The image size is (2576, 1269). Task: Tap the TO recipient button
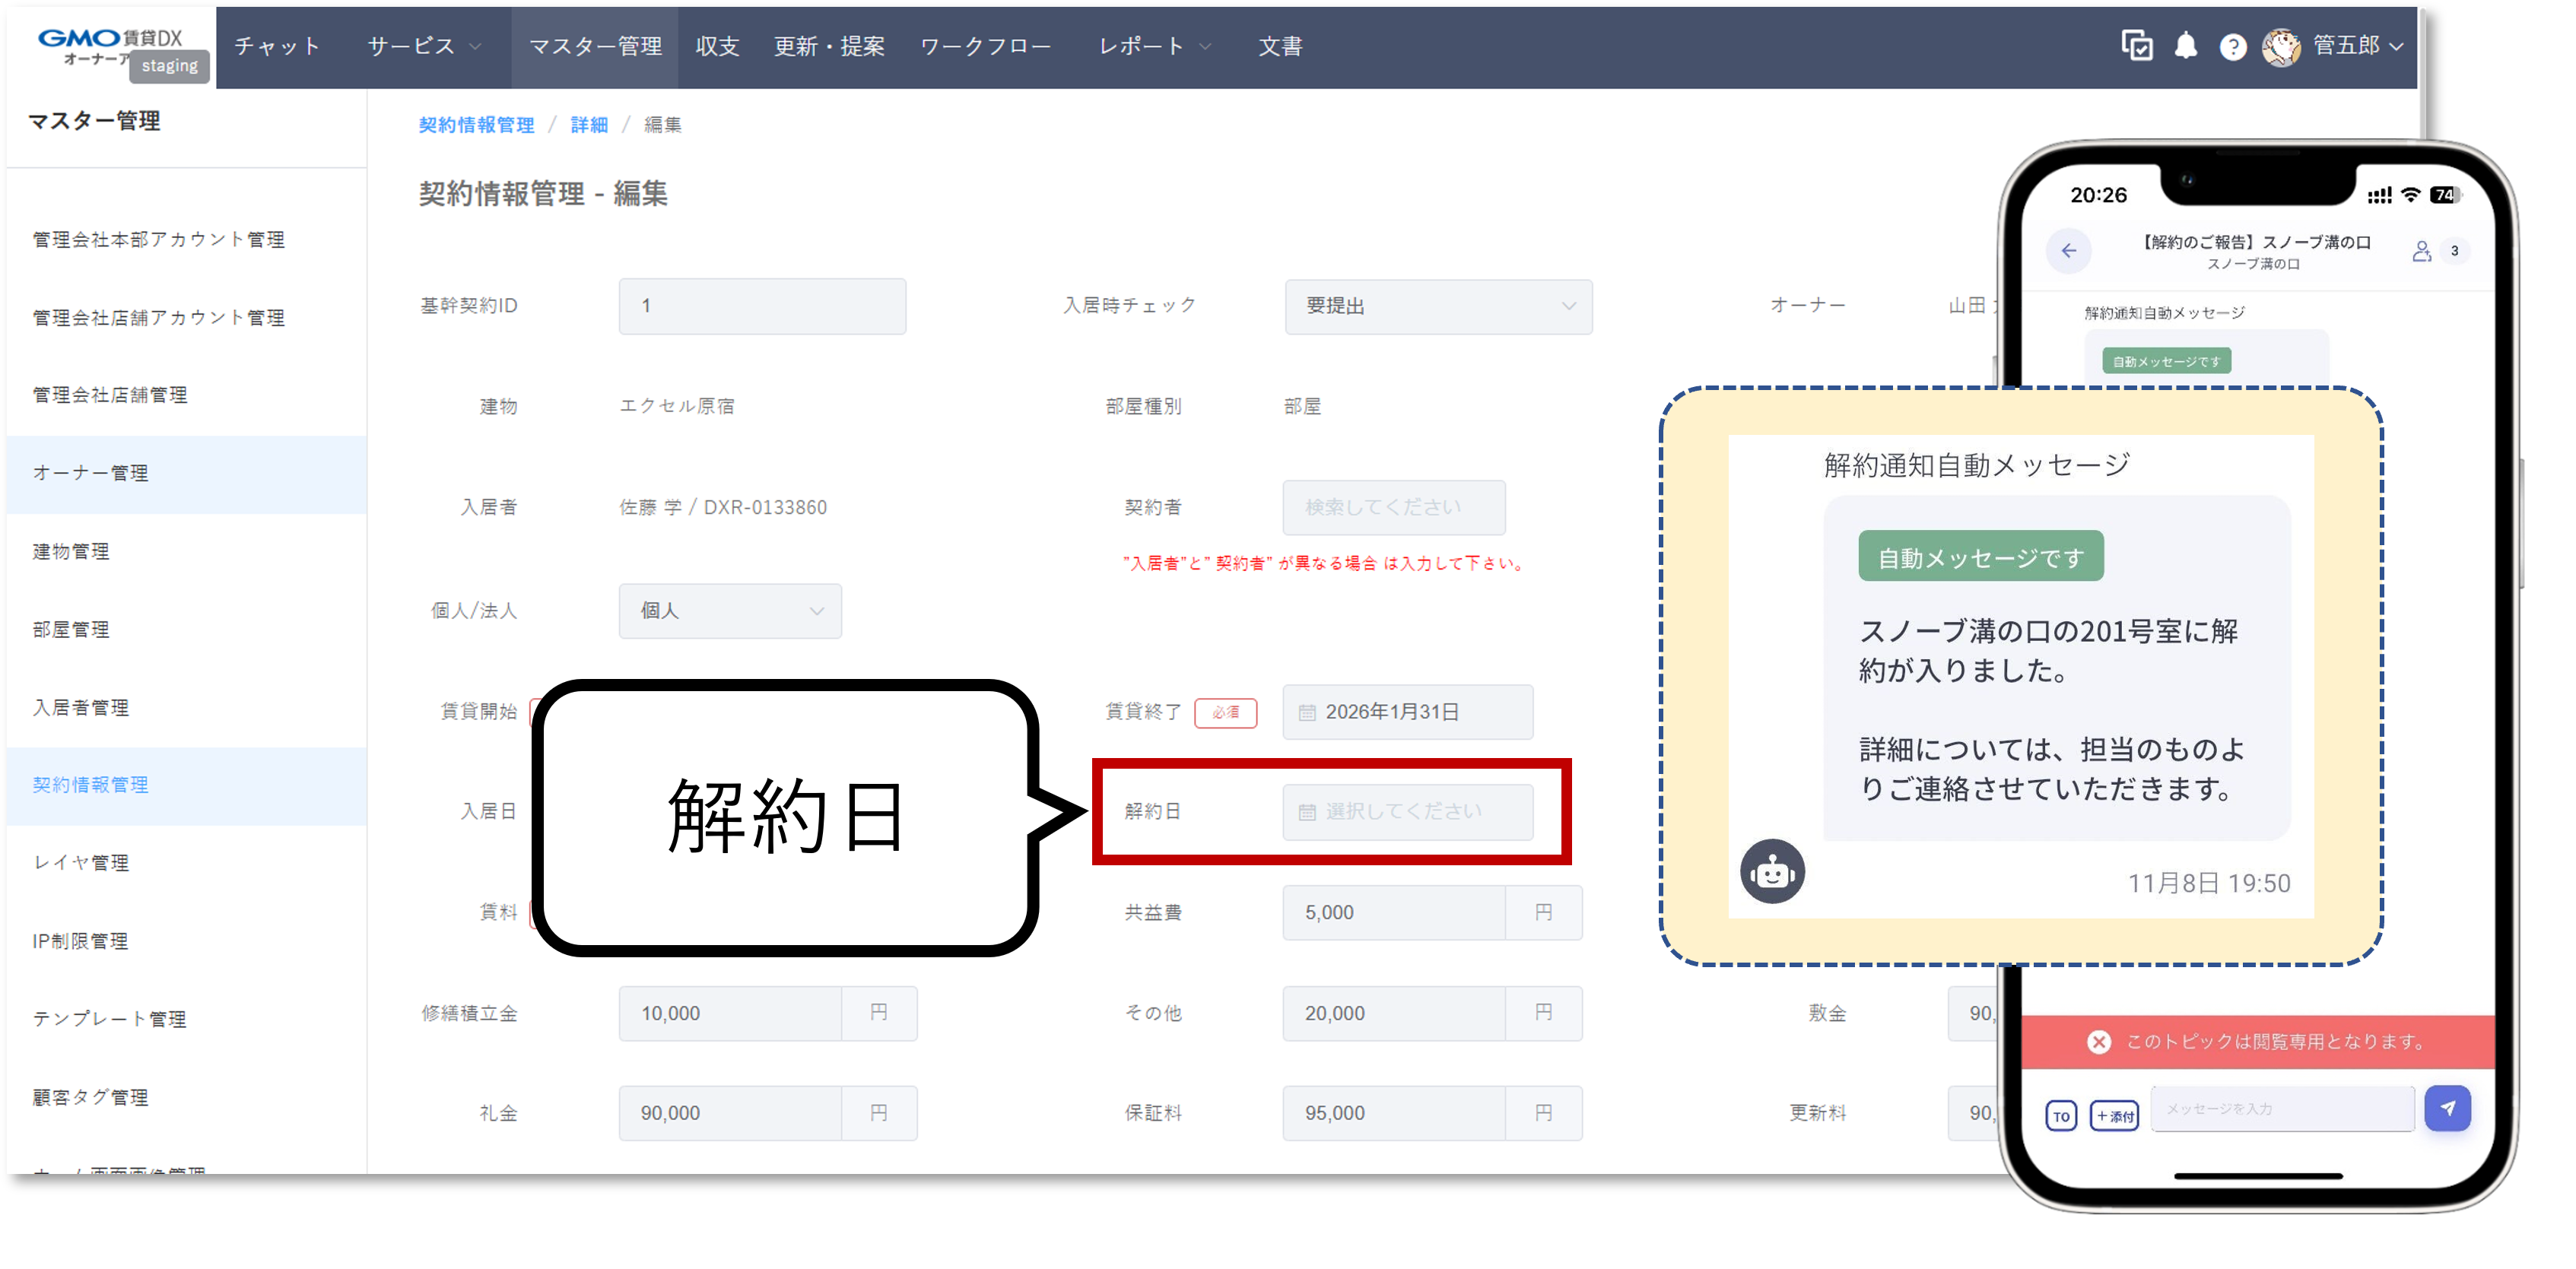(2061, 1116)
